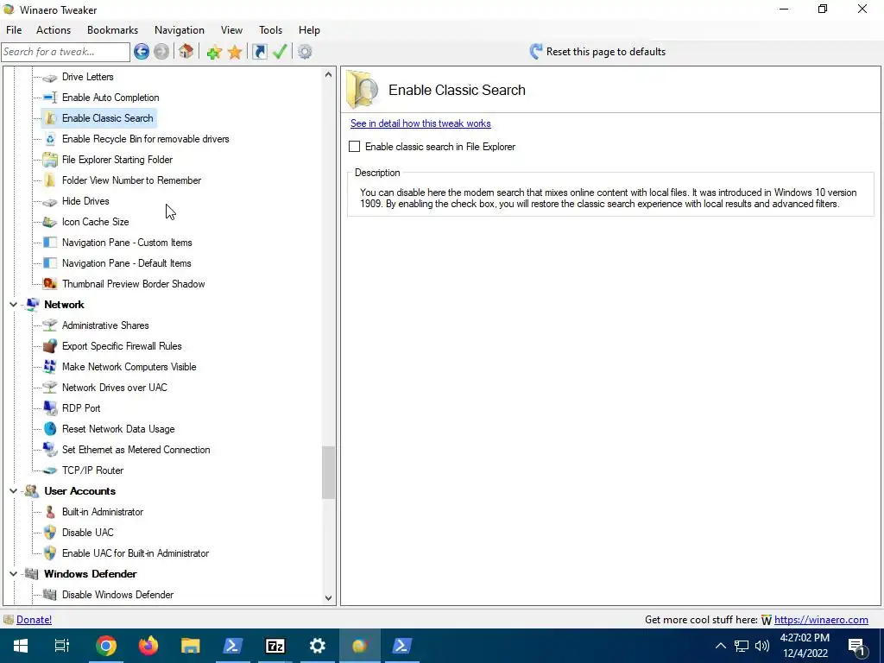Open 'See in detail how this tweak works' link
Viewport: 884px width, 663px height.
point(420,123)
